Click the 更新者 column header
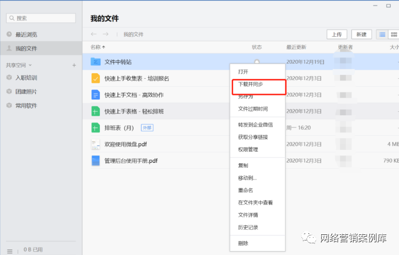This screenshot has width=399, height=255. coord(345,47)
